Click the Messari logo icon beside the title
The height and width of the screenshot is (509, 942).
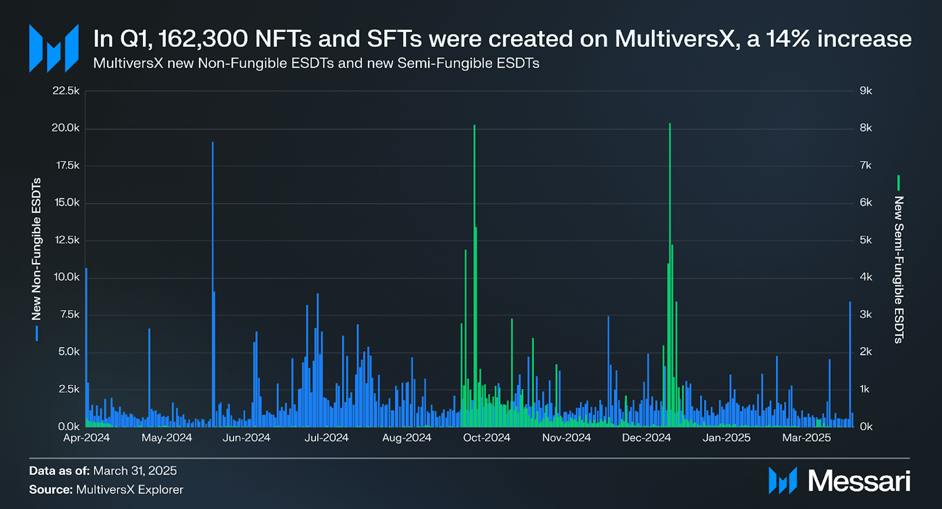pyautogui.click(x=54, y=48)
